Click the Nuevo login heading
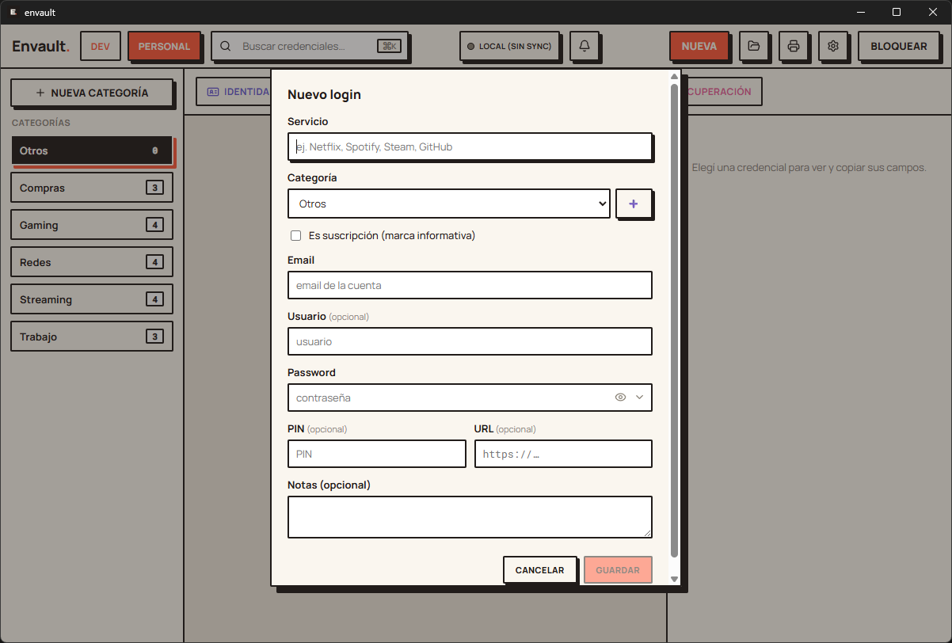Image resolution: width=952 pixels, height=643 pixels. tap(324, 94)
